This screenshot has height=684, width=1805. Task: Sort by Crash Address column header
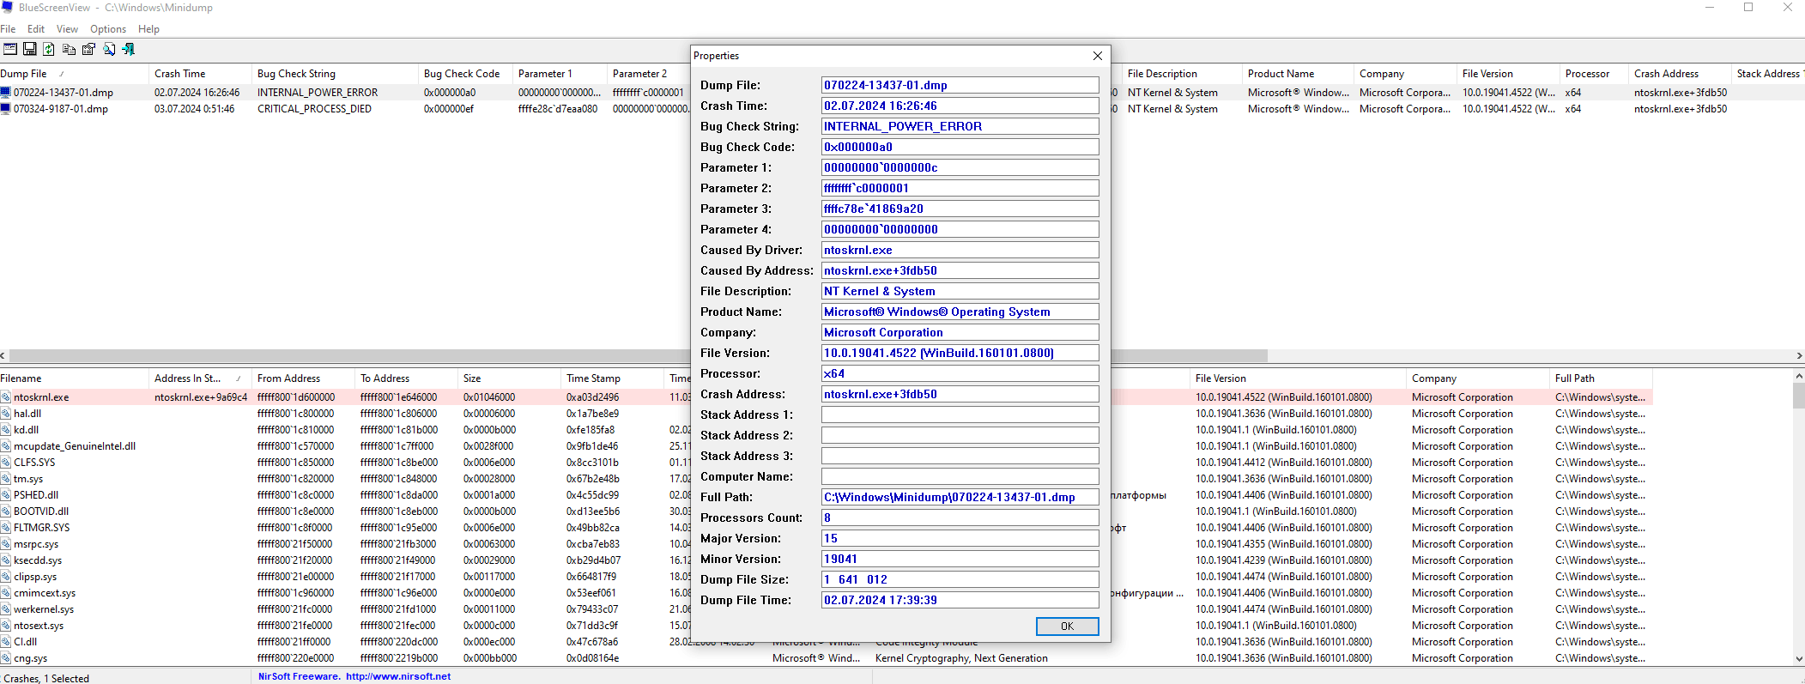[x=1681, y=74]
